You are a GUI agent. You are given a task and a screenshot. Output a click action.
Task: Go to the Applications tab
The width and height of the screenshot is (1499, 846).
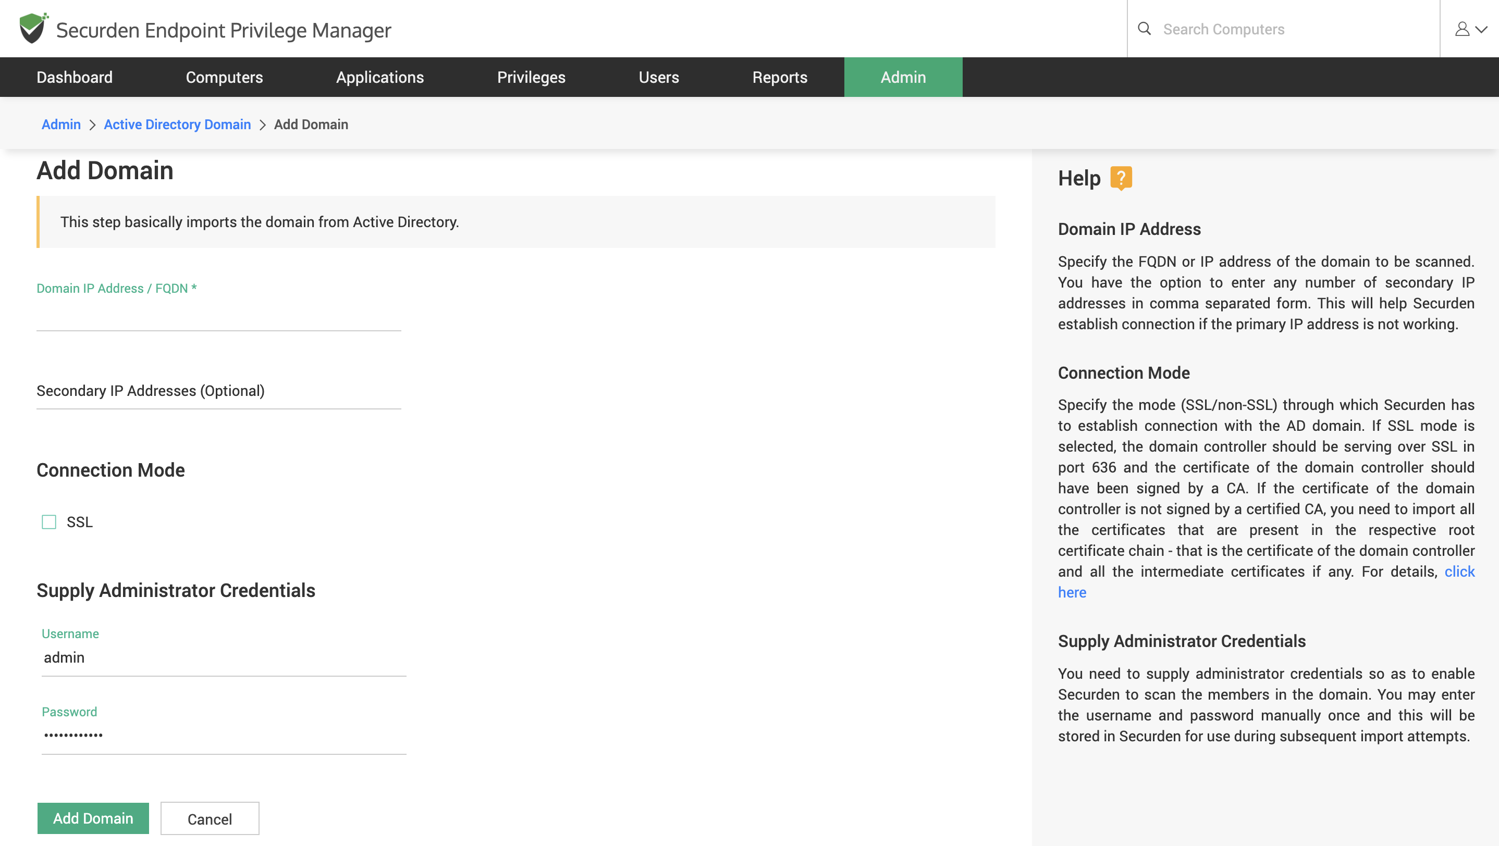pyautogui.click(x=379, y=77)
